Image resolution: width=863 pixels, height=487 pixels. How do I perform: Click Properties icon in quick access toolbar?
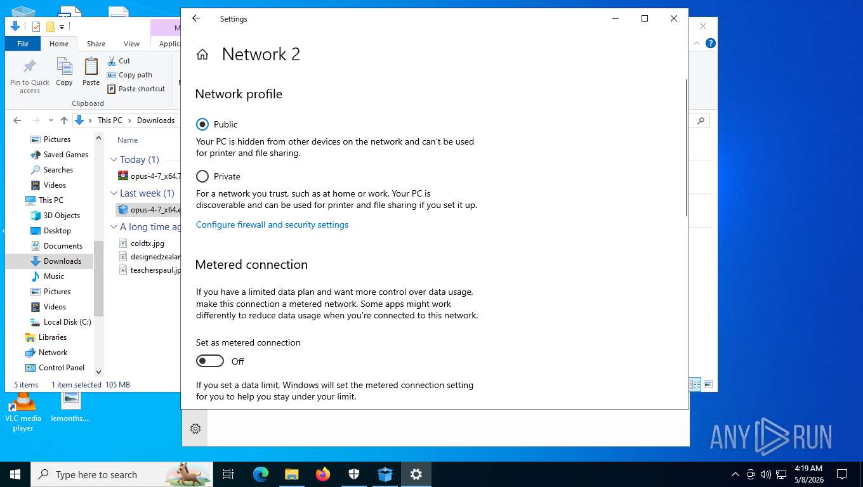(36, 27)
